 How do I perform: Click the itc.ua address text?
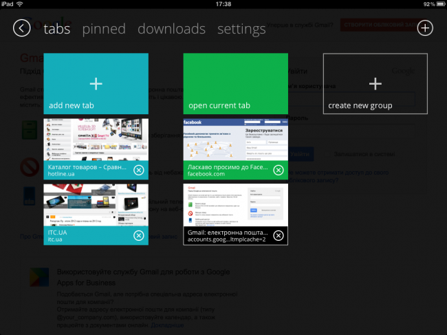55,239
